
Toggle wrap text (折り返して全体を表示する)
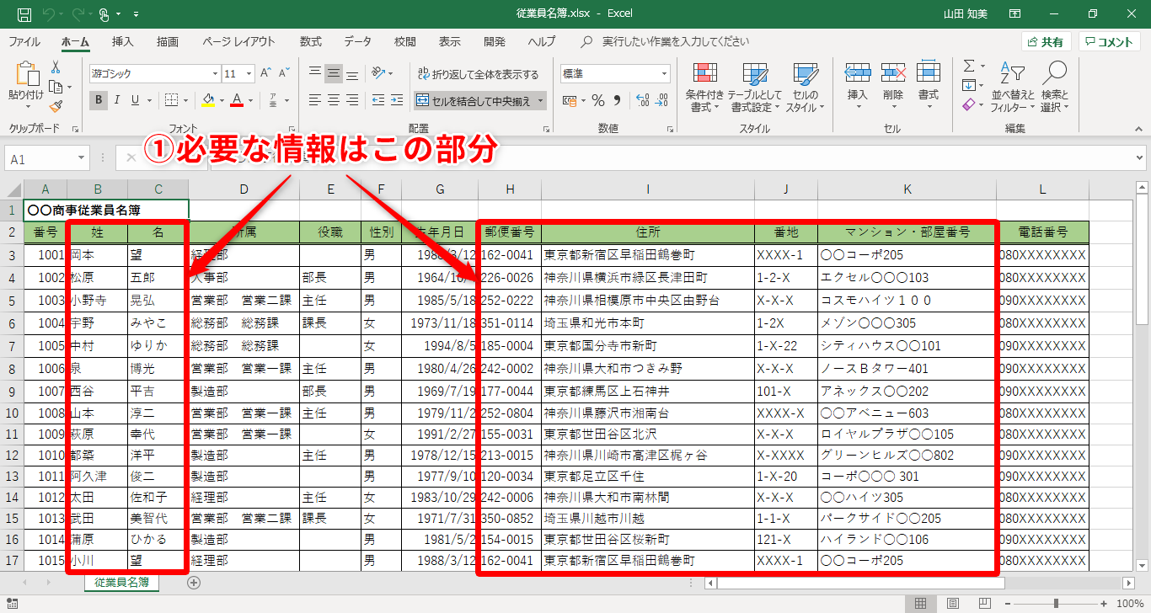click(x=477, y=74)
